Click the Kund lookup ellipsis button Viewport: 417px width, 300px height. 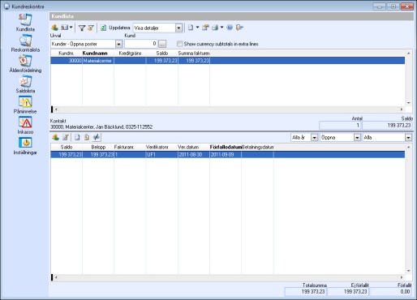tap(162, 44)
